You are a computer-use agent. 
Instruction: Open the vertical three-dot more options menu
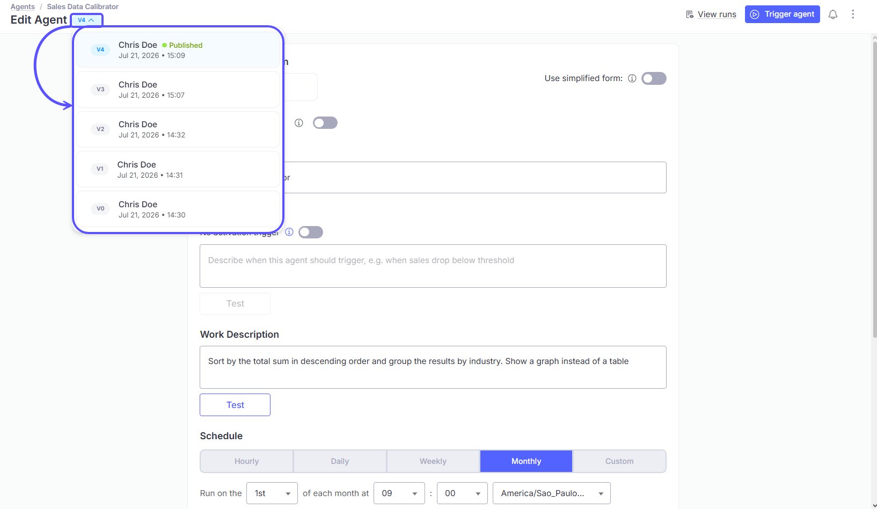tap(853, 14)
